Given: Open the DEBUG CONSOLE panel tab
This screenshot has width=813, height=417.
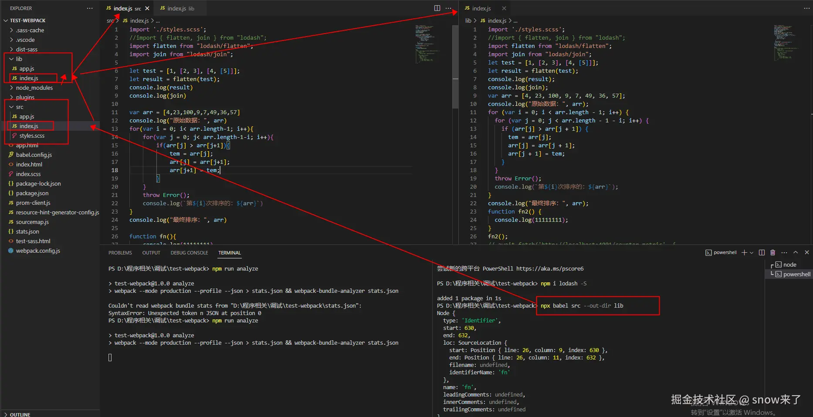Looking at the screenshot, I should tap(189, 253).
